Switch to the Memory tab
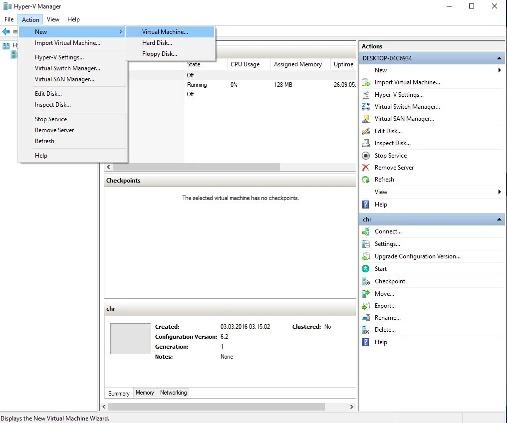The height and width of the screenshot is (423, 507). click(145, 393)
